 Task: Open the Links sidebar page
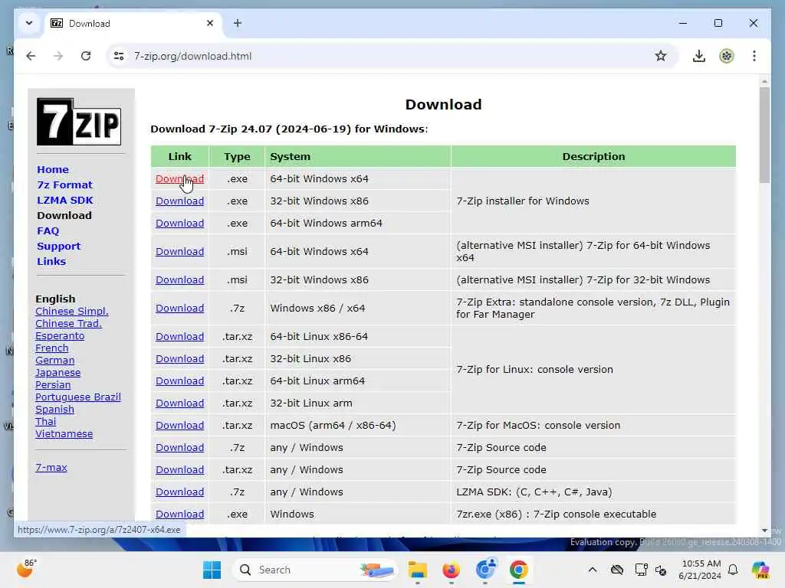[51, 261]
